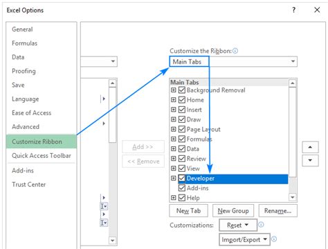Toggle the Help tab checkbox
Screen dimensions: 328x249
tap(182, 198)
